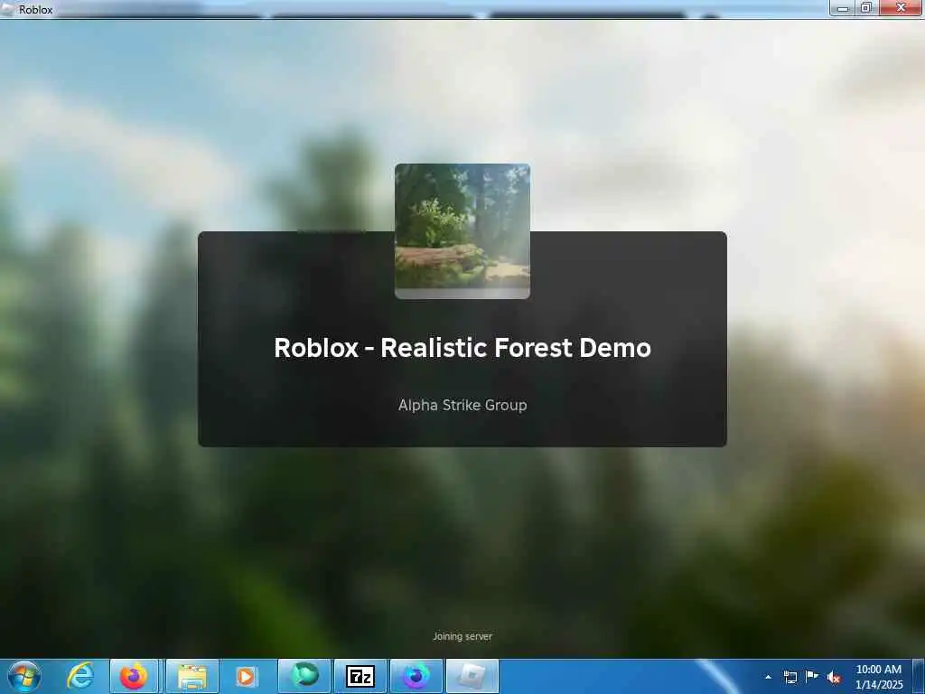Launch Windows Media Player from taskbar
The image size is (925, 694).
246,676
